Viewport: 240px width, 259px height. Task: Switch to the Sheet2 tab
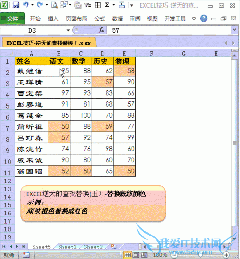pos(93,247)
